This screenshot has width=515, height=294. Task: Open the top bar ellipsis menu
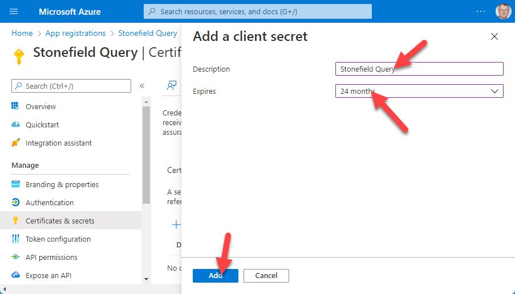(480, 11)
